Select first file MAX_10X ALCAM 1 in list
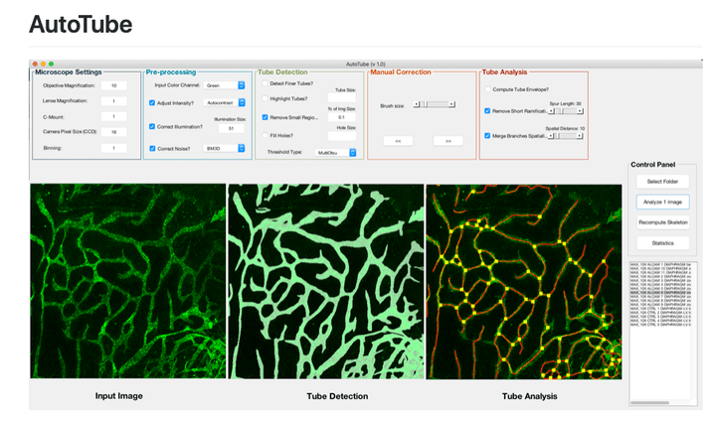This screenshot has width=716, height=421. (660, 264)
